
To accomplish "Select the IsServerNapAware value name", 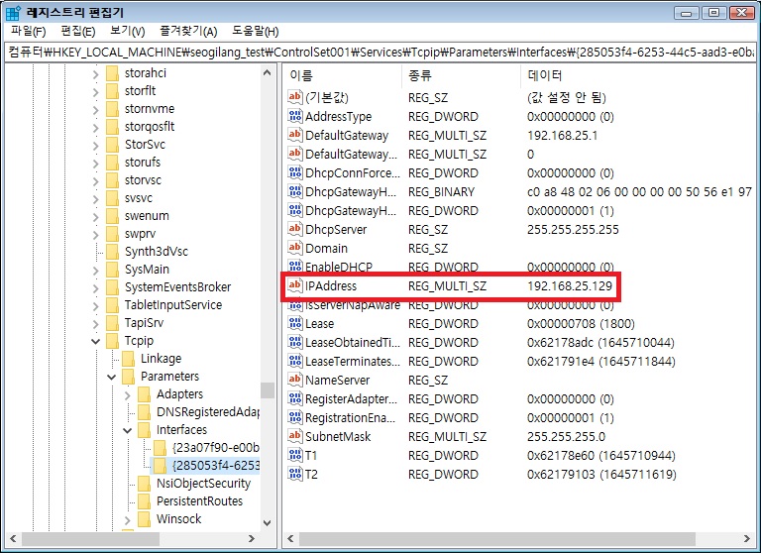I will pyautogui.click(x=353, y=305).
